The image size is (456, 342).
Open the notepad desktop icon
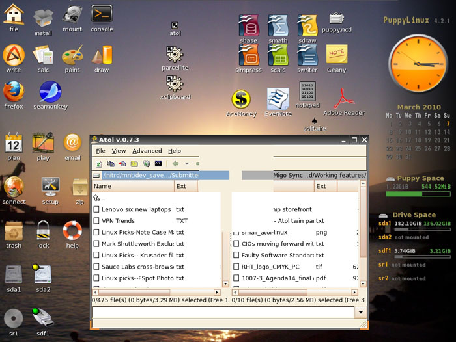(x=307, y=95)
